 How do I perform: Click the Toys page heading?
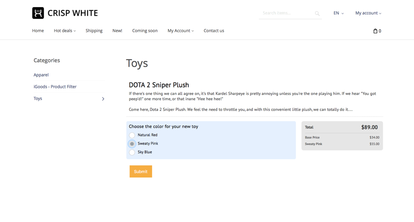point(137,63)
